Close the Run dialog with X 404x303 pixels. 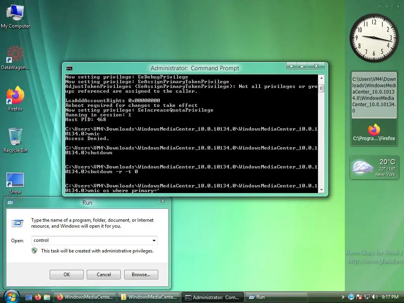163,201
